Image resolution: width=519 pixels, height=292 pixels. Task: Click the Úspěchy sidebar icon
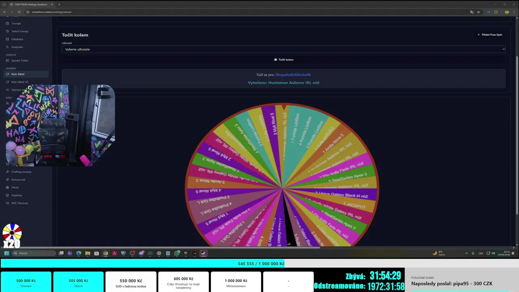tap(7, 195)
